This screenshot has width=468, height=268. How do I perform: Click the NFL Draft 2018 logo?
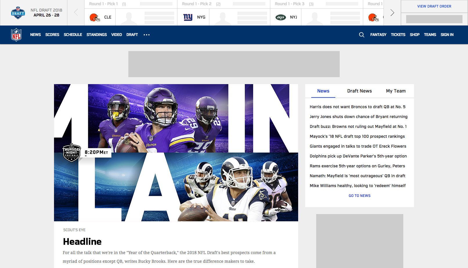pyautogui.click(x=18, y=13)
